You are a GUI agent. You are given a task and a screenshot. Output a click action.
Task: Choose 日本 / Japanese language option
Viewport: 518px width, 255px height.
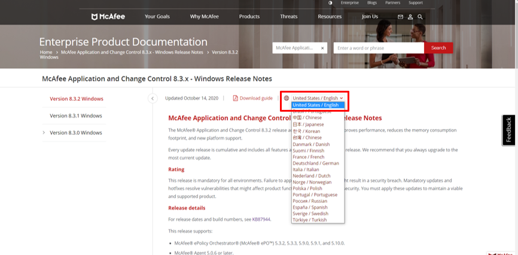point(318,124)
